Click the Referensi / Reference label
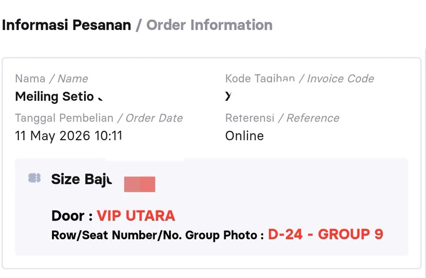 pyautogui.click(x=283, y=118)
